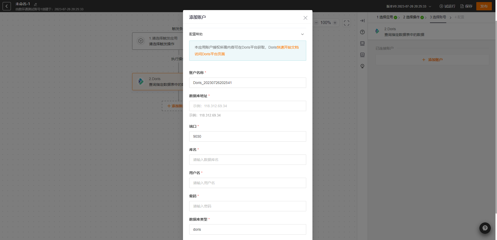Click the back arrow button
The width and height of the screenshot is (497, 240).
point(7,6)
